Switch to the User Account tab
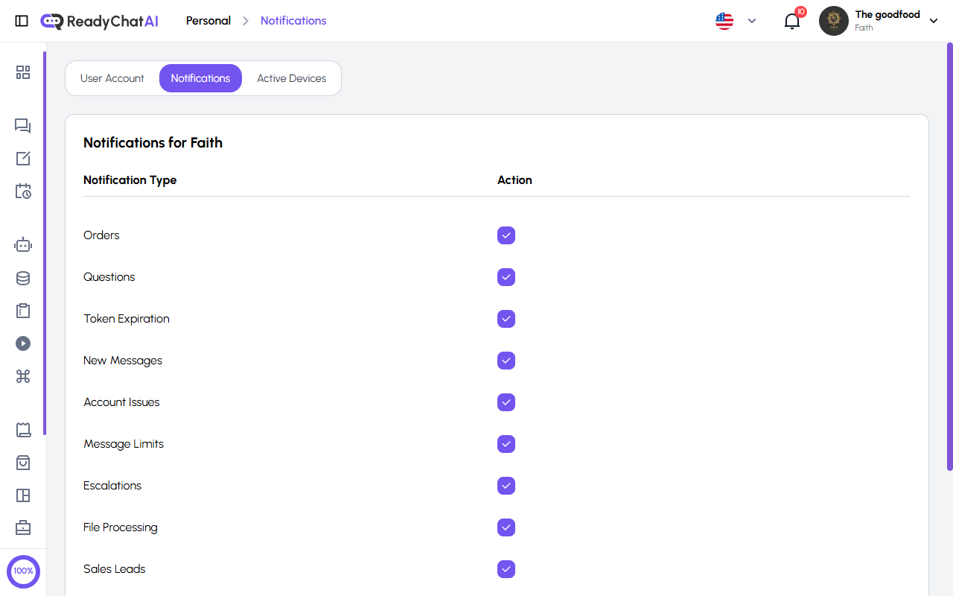This screenshot has height=596, width=953. click(x=112, y=77)
